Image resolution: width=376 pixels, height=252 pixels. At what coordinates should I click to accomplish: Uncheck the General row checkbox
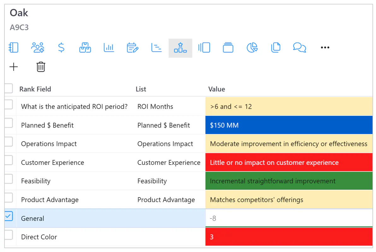click(x=9, y=216)
